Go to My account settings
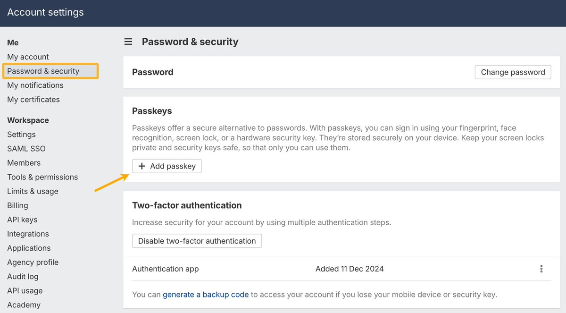Screen dimensions: 566x313 click(x=28, y=57)
